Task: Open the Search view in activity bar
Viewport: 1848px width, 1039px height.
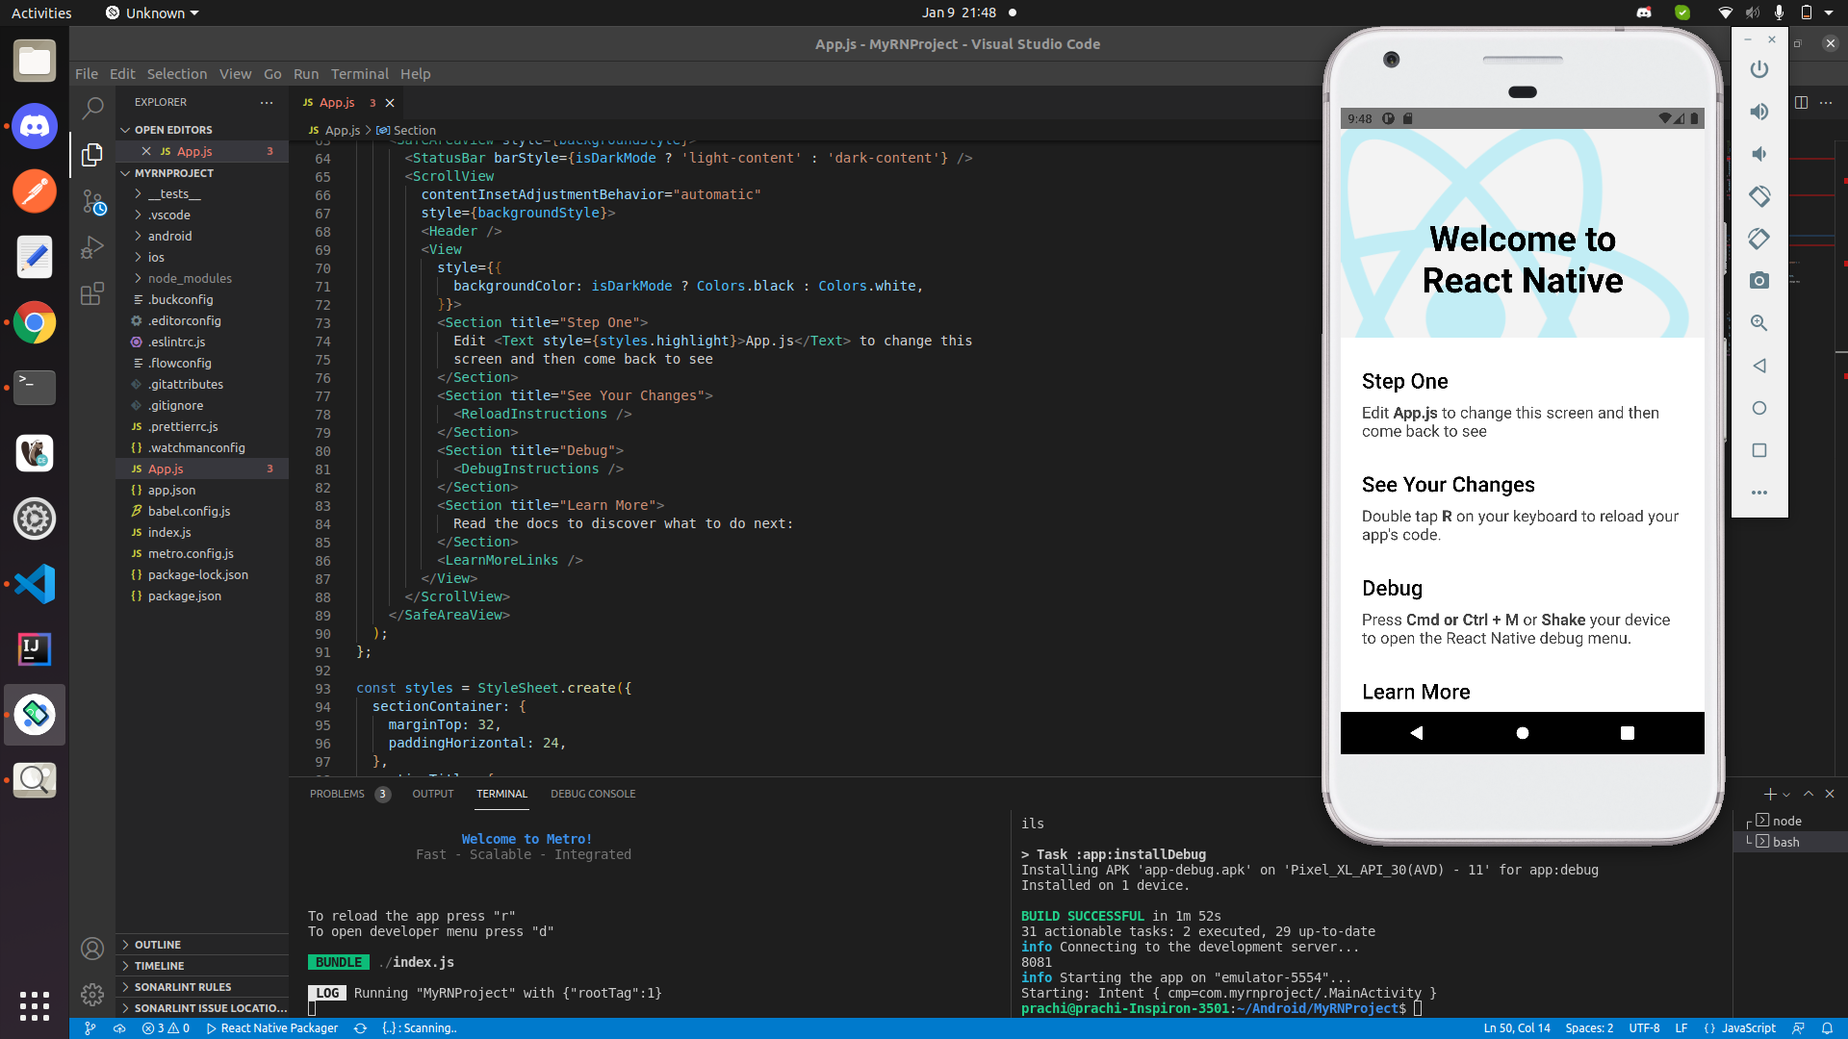Action: pos(92,107)
